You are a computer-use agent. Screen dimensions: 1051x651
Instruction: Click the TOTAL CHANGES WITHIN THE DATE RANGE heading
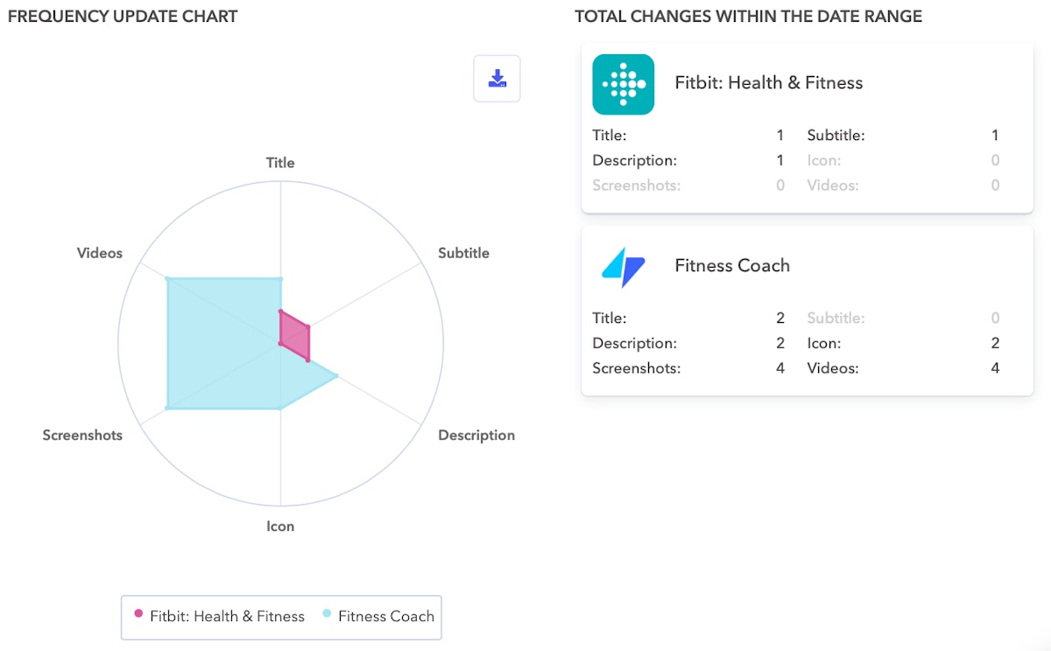748,16
